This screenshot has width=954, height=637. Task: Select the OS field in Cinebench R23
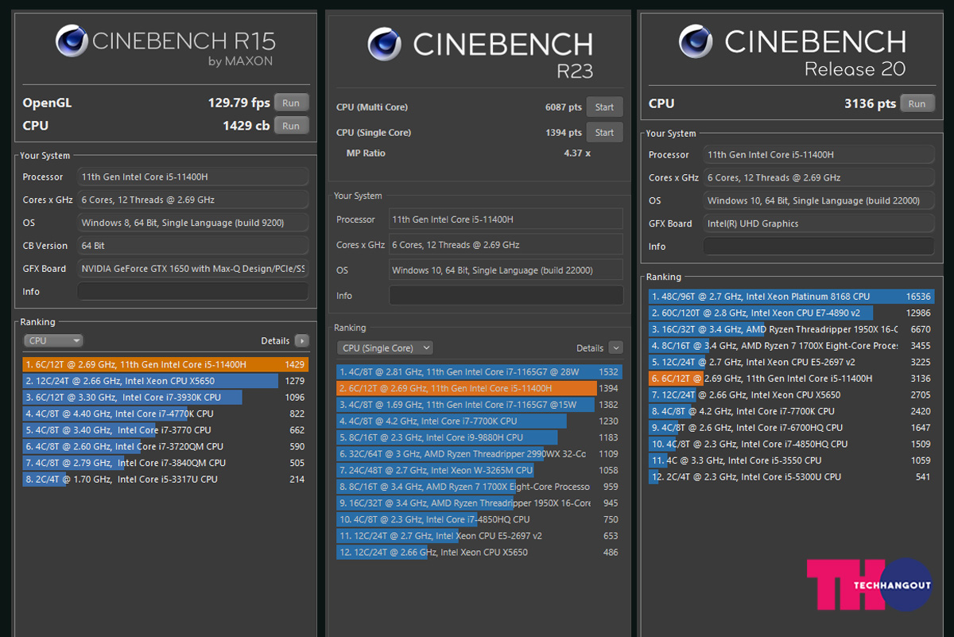(506, 270)
